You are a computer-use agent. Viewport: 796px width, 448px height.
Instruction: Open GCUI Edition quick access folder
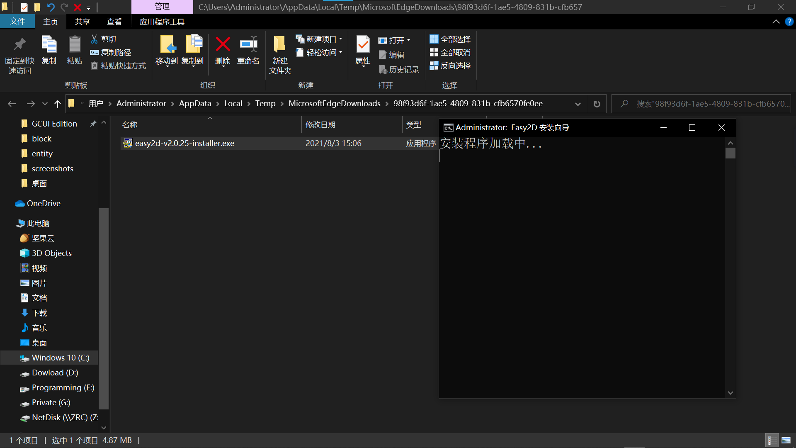[54, 124]
